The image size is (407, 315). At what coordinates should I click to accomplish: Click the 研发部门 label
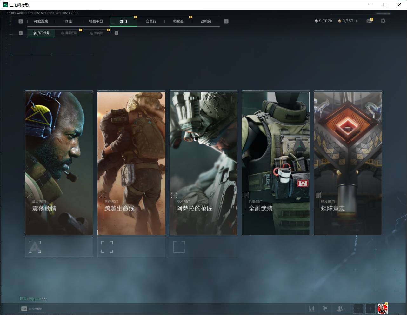point(328,202)
